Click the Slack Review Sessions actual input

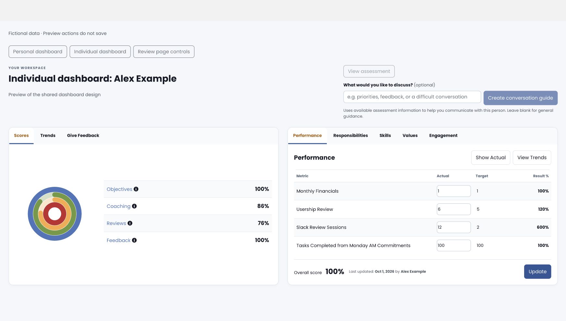454,227
